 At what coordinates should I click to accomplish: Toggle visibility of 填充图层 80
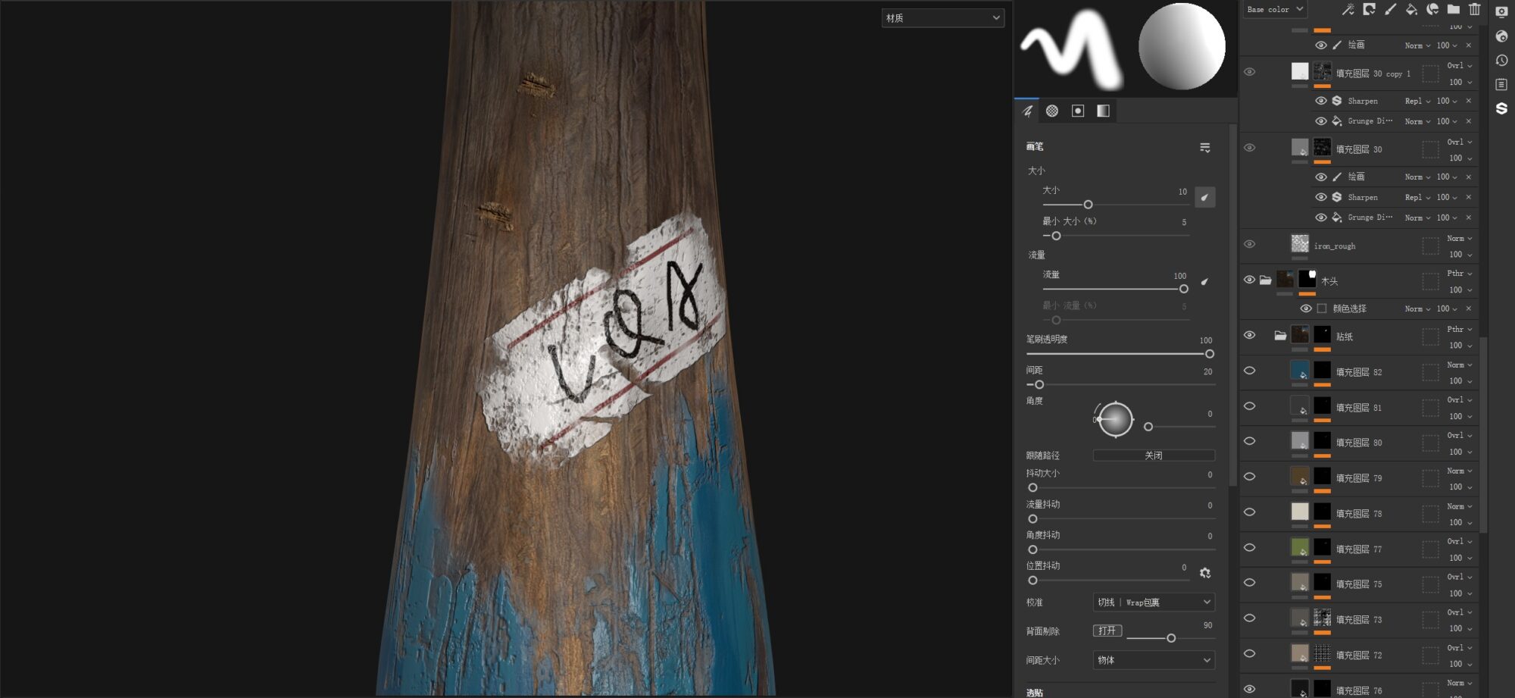1249,441
